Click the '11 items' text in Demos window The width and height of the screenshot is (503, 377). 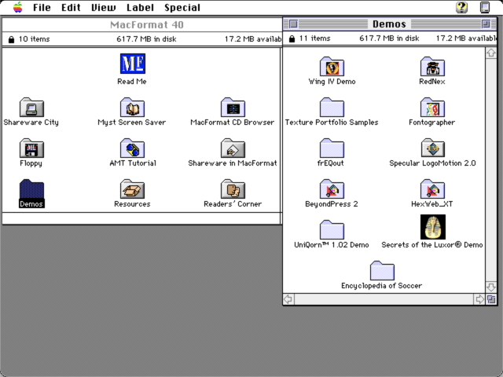tap(314, 38)
